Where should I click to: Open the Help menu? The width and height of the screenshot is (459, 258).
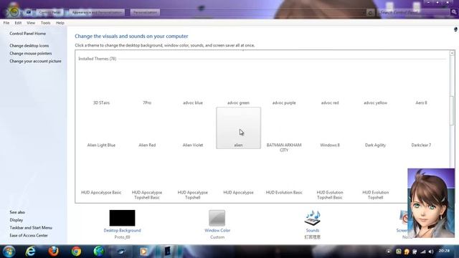click(60, 23)
